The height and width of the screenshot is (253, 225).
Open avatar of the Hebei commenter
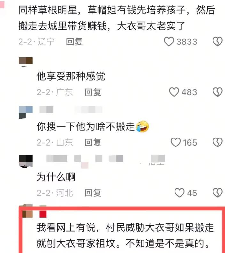(26, 161)
